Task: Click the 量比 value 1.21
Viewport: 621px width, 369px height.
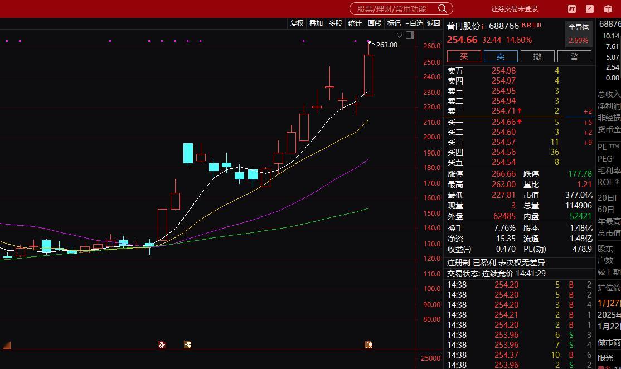Action: click(x=584, y=184)
